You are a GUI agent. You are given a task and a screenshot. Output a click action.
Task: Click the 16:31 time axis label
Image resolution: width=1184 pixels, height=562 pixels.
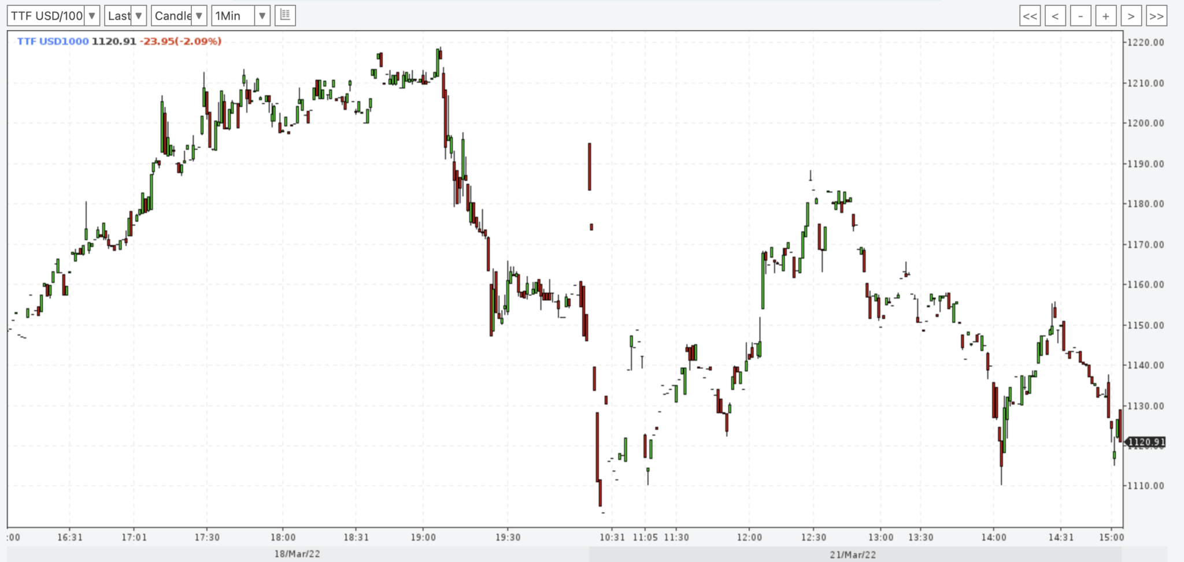point(70,537)
